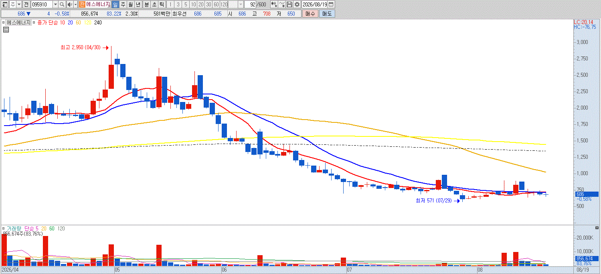Choose the 5 interval button
This screenshot has width=601, height=274.
coord(185,4)
